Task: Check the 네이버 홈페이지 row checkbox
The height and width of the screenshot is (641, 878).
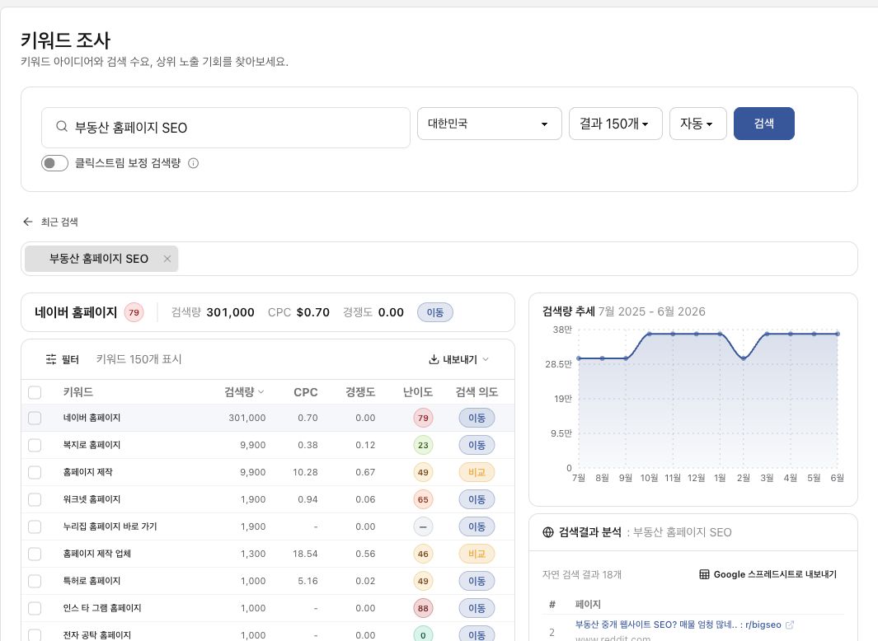Action: pyautogui.click(x=35, y=419)
